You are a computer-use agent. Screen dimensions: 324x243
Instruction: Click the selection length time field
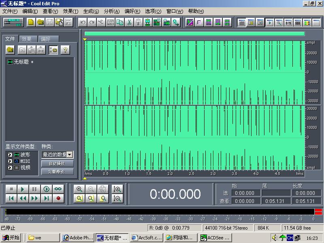pyautogui.click(x=306, y=193)
